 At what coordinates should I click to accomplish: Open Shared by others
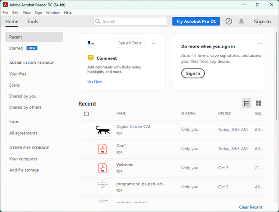pos(25,107)
